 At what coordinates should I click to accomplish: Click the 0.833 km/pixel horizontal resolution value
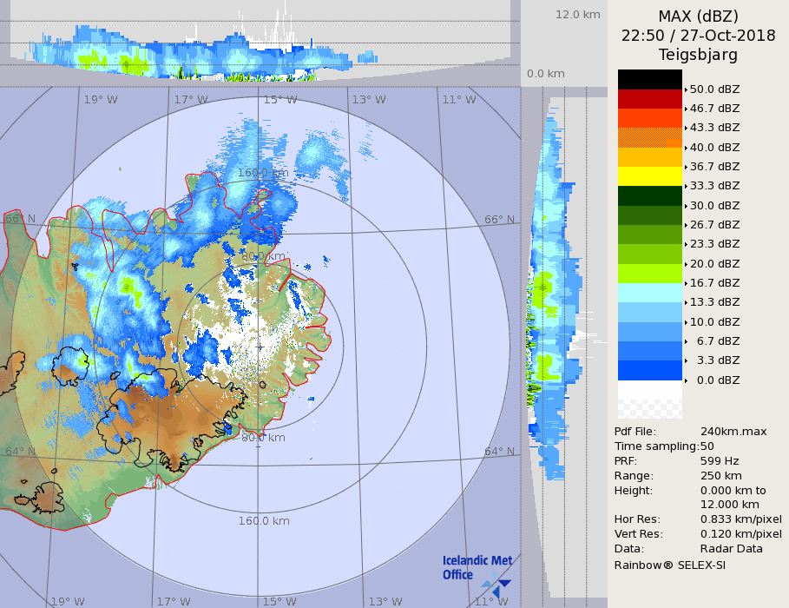pos(740,519)
